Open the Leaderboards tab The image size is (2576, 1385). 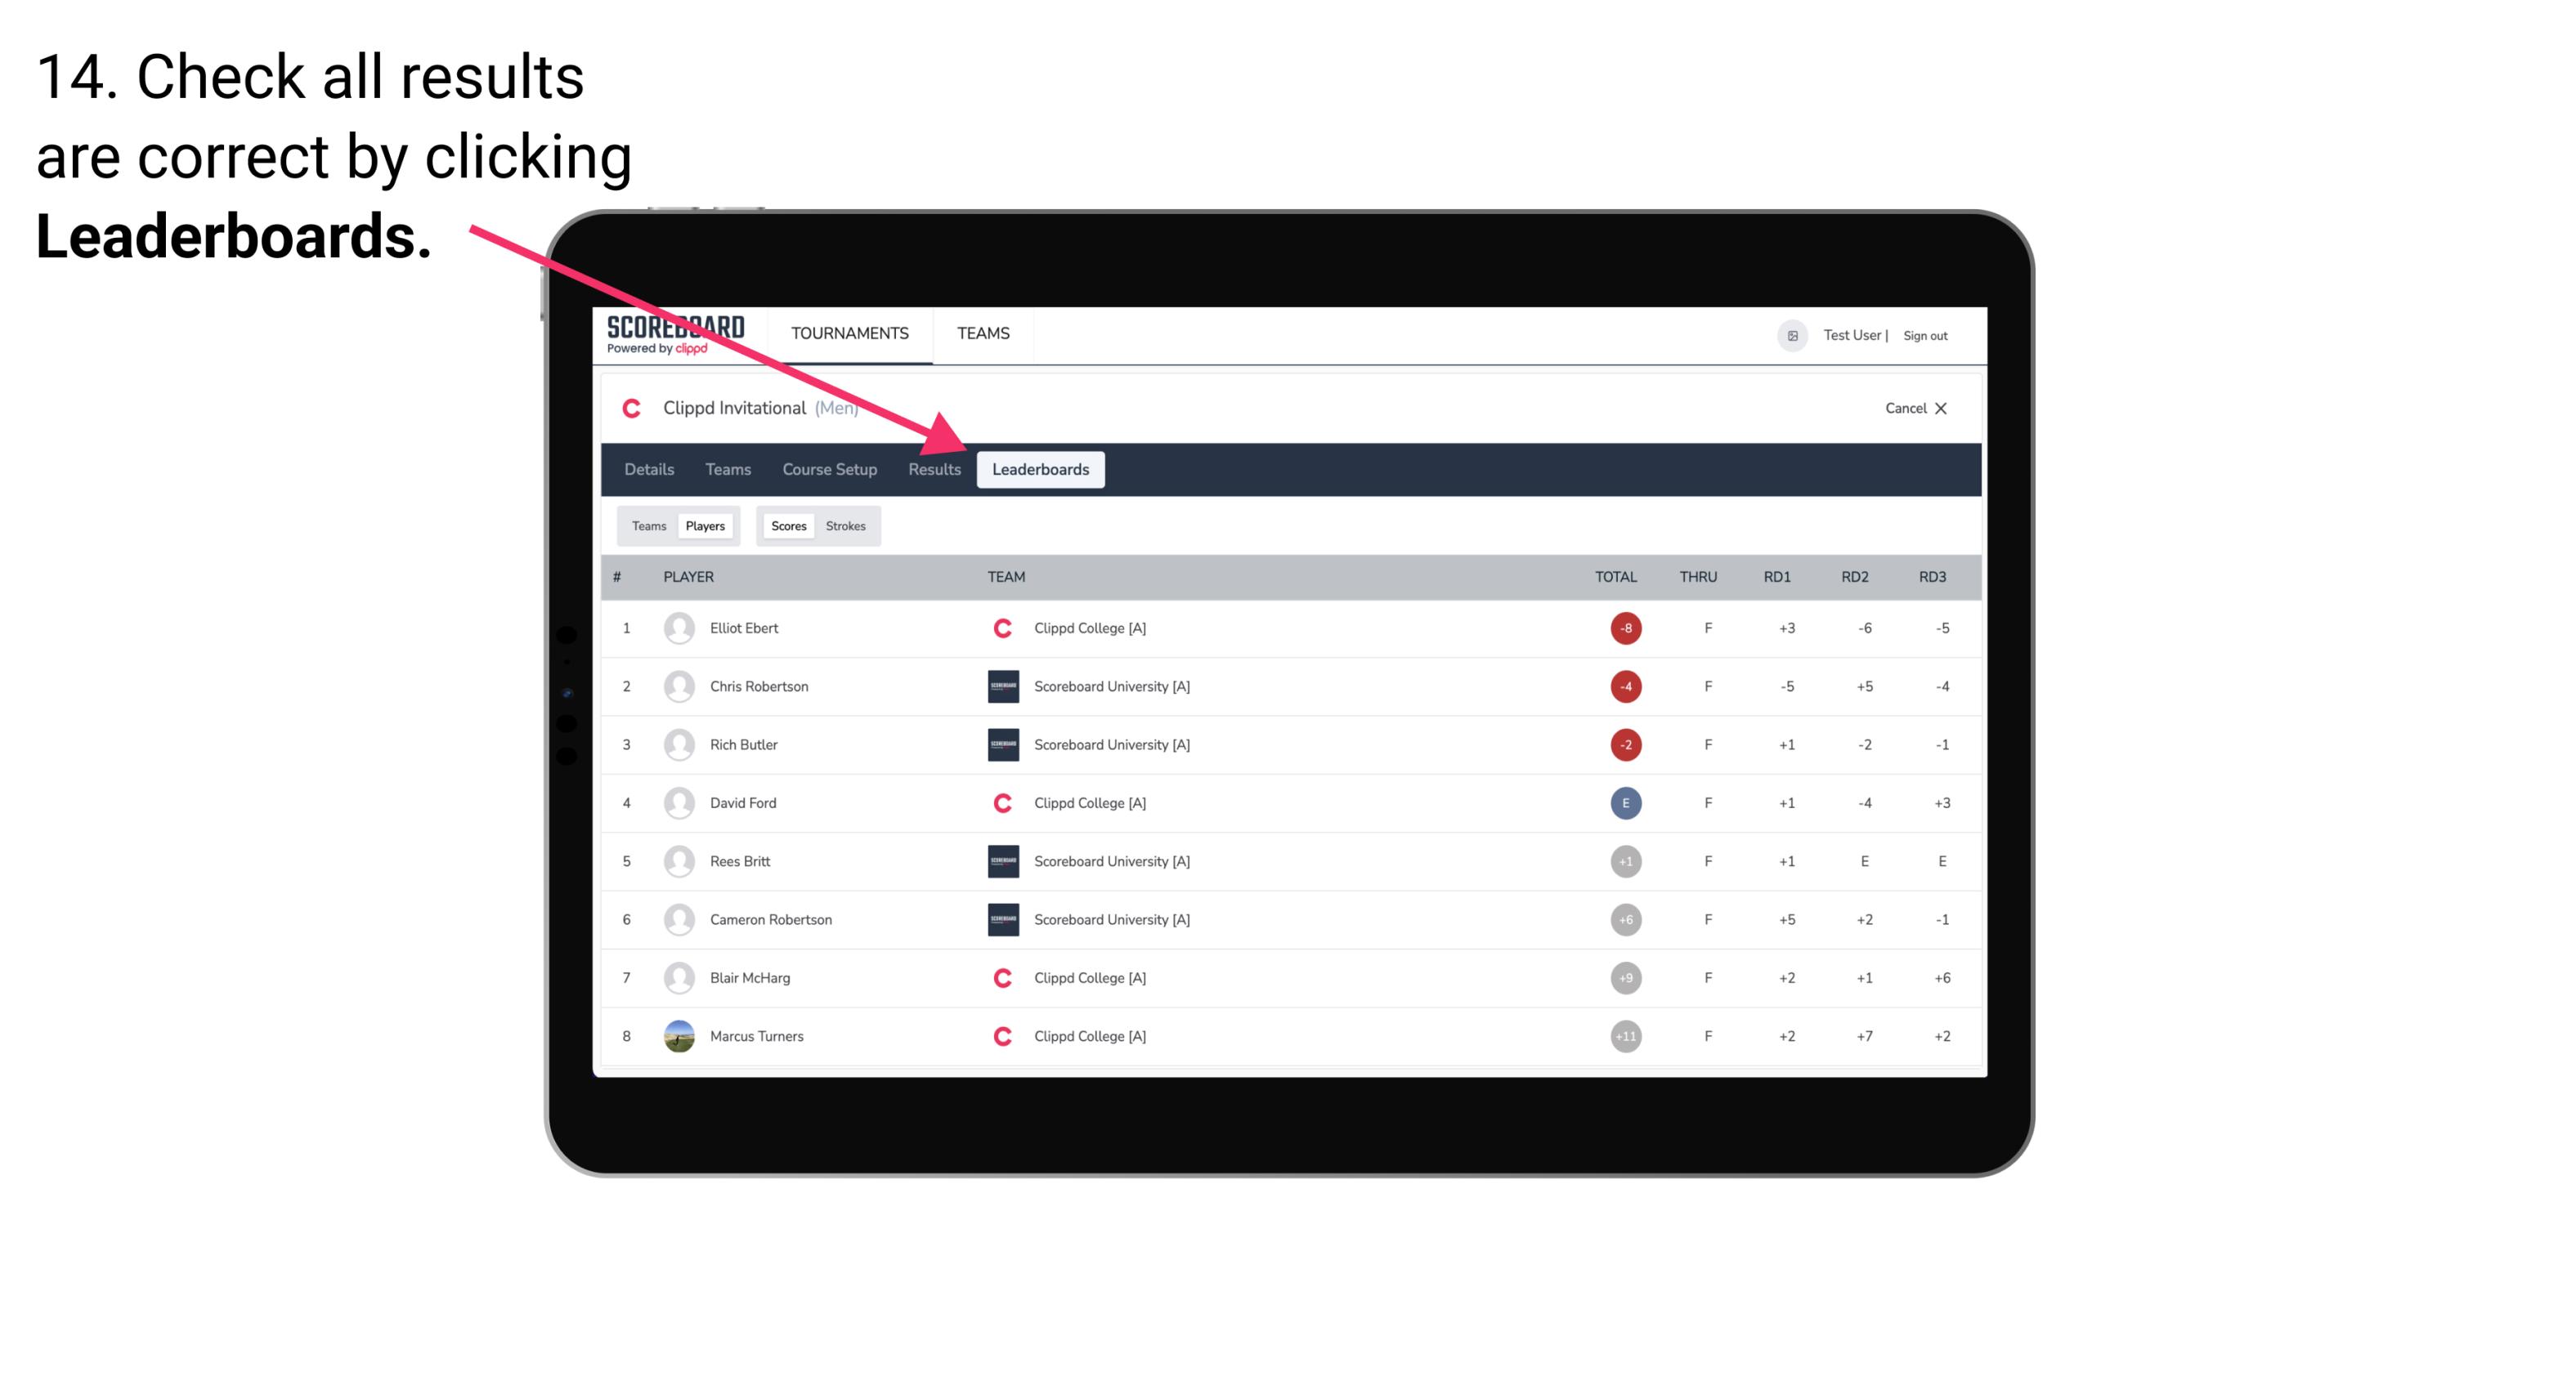tap(1041, 469)
